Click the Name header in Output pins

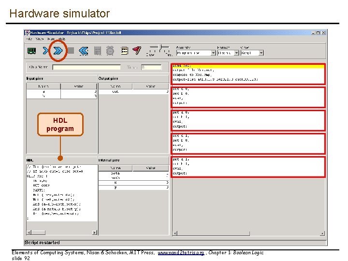pos(116,87)
